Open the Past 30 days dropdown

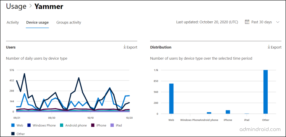[x=262, y=22]
